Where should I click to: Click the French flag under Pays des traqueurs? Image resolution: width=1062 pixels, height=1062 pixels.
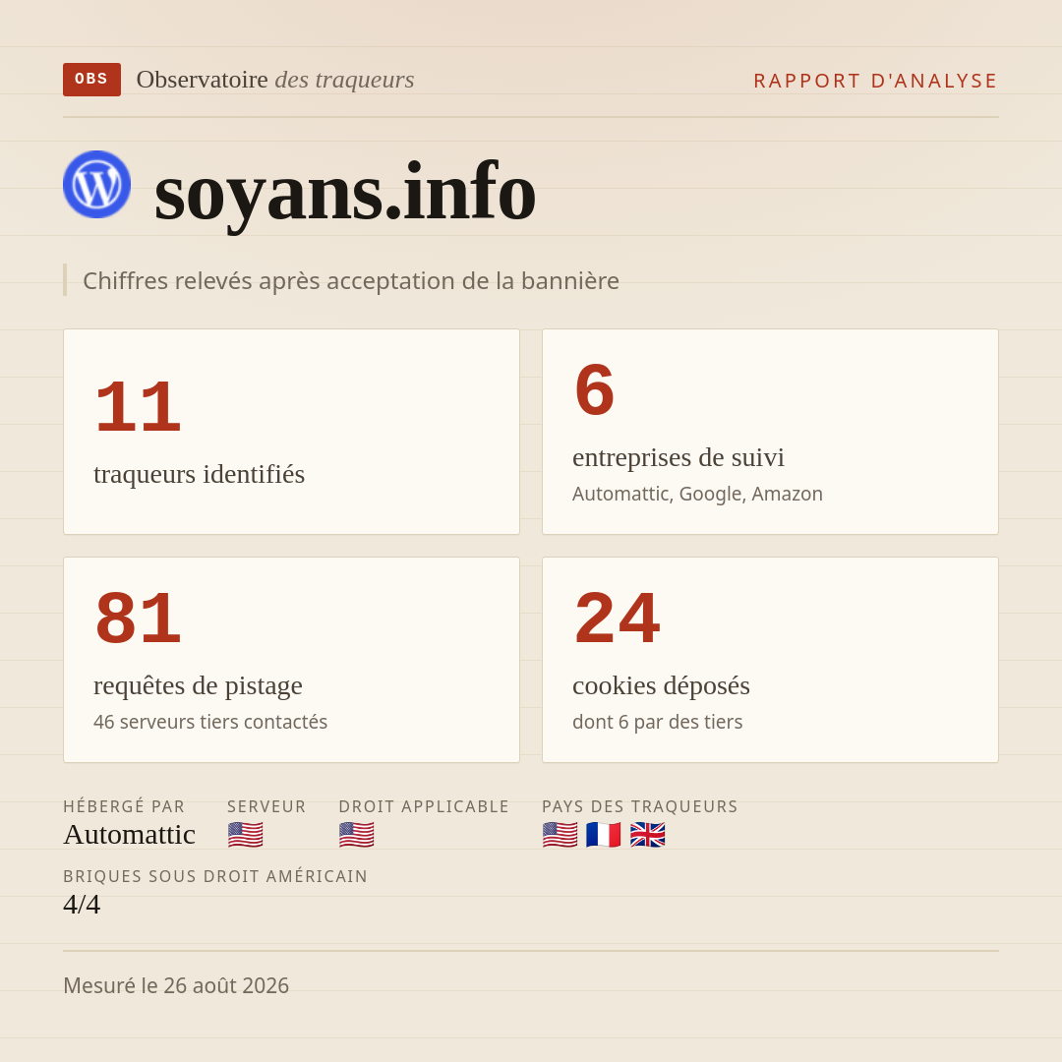(x=604, y=835)
